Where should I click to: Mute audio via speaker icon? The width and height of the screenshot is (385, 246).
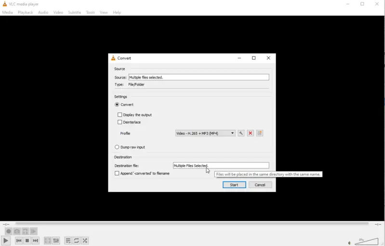click(350, 243)
